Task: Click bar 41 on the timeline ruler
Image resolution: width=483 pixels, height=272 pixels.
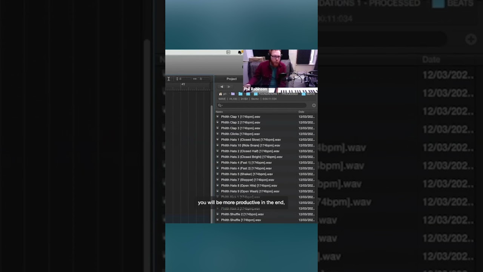Action: [183, 84]
